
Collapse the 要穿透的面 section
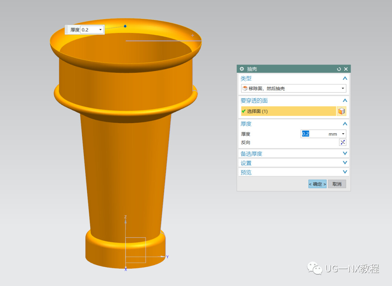coord(345,101)
